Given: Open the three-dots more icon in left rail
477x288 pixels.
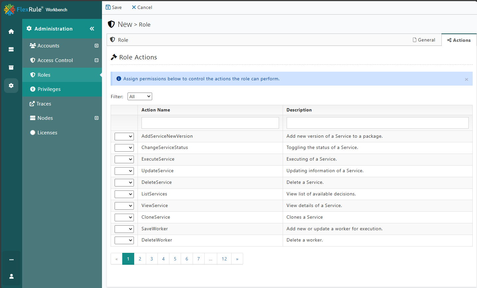Looking at the screenshot, I should (x=11, y=260).
